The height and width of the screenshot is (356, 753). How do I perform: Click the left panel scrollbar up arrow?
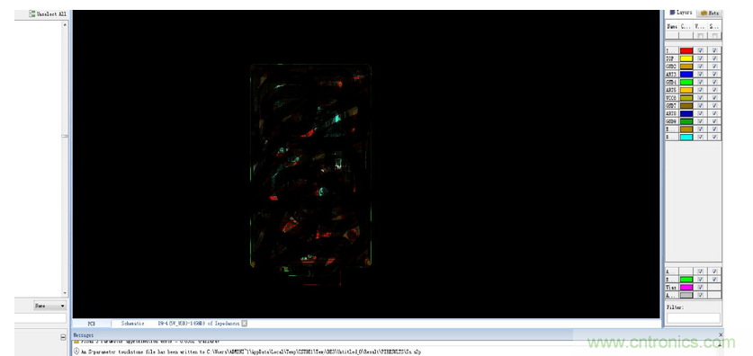tap(65, 23)
